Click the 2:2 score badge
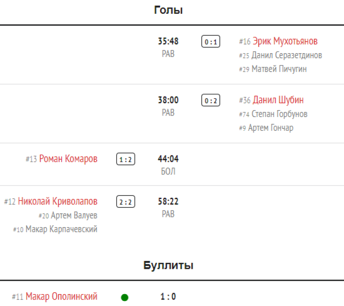This screenshot has width=344, height=306. click(x=126, y=202)
